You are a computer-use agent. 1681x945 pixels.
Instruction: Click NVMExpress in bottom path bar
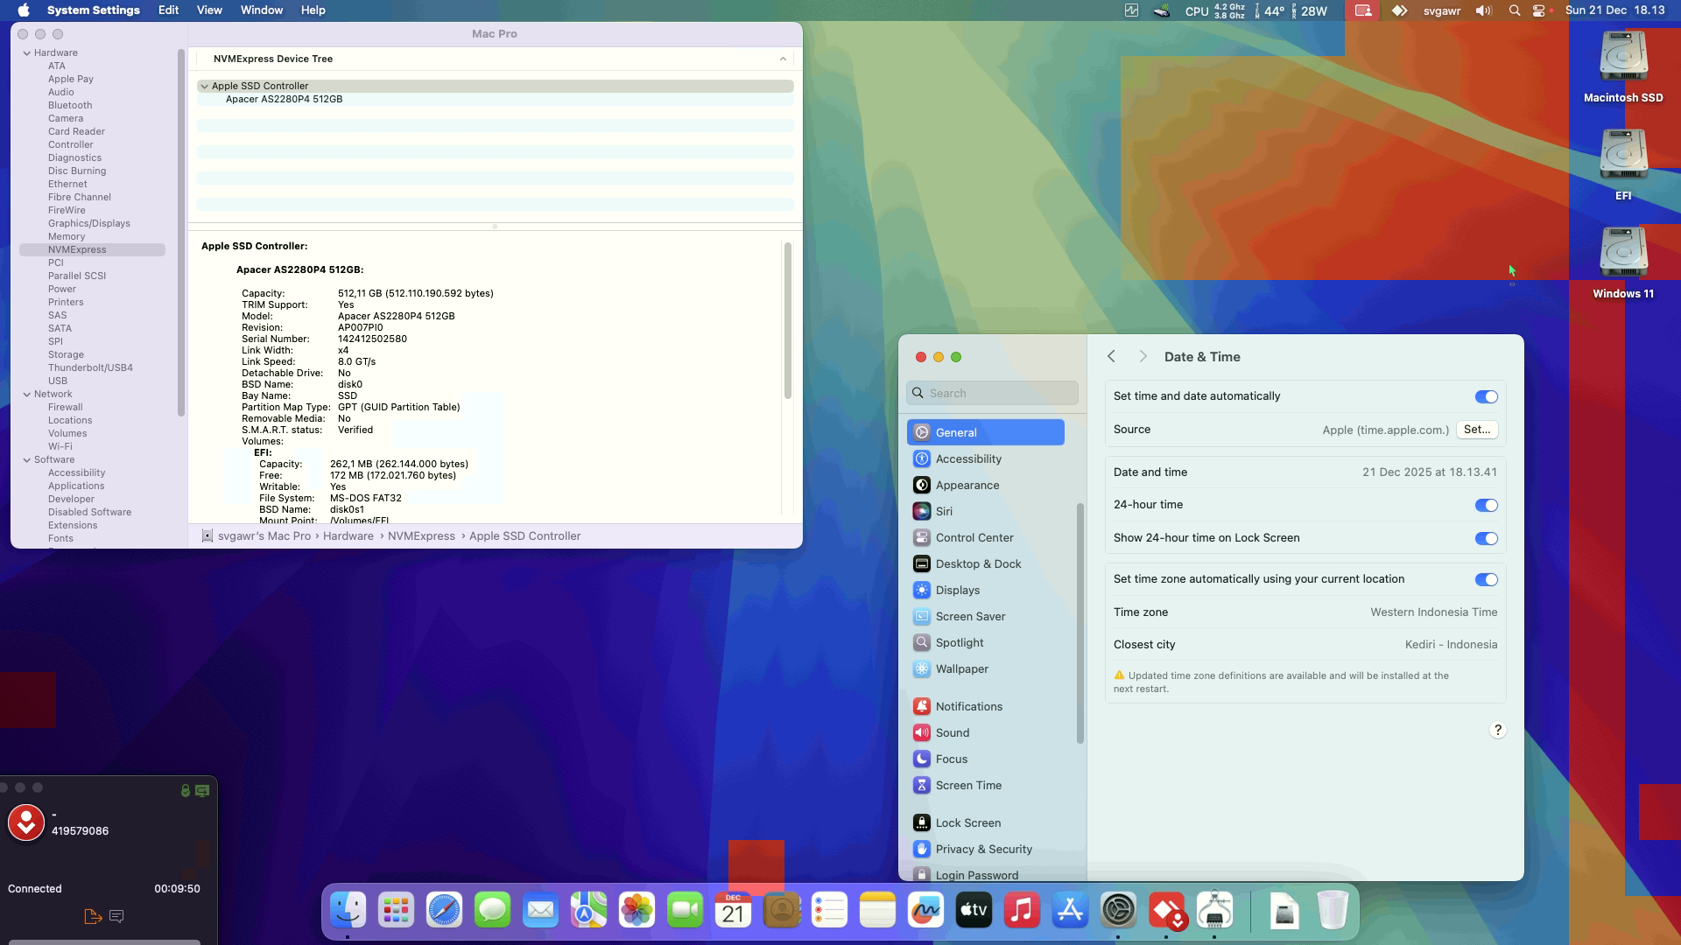point(421,535)
